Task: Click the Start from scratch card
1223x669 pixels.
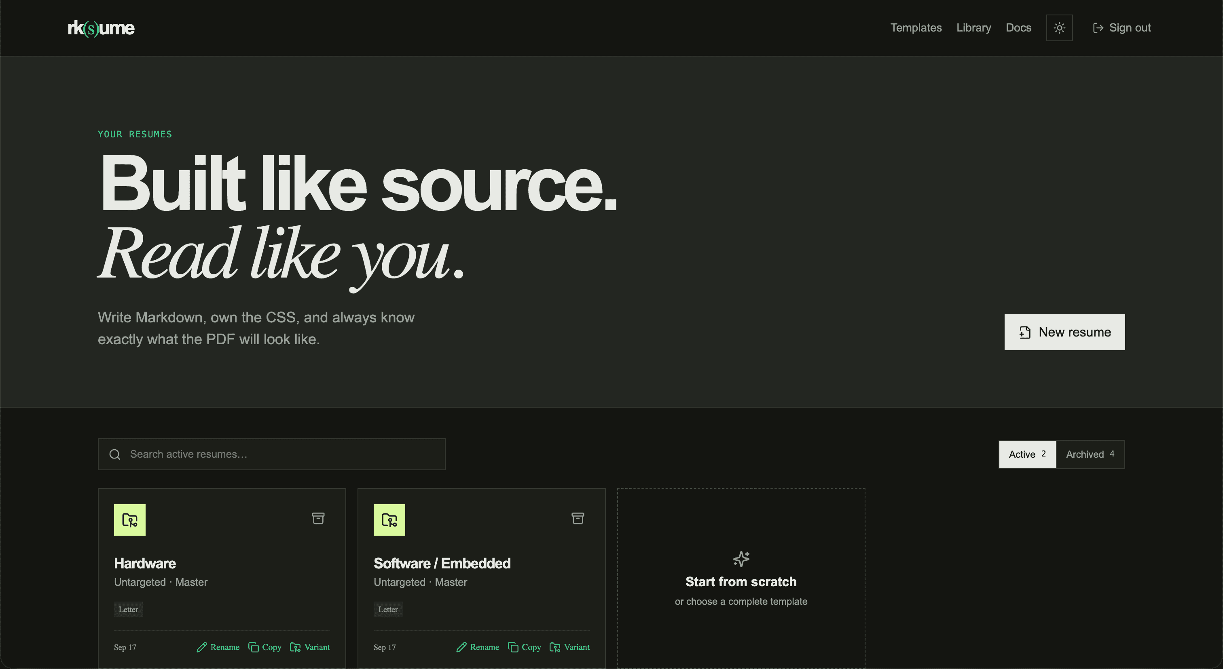Action: pos(741,579)
